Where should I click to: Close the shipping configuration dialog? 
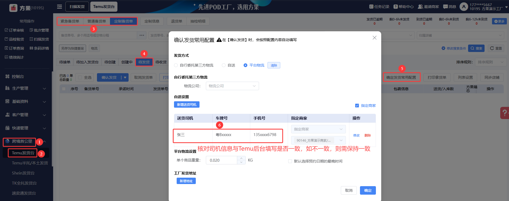click(375, 38)
